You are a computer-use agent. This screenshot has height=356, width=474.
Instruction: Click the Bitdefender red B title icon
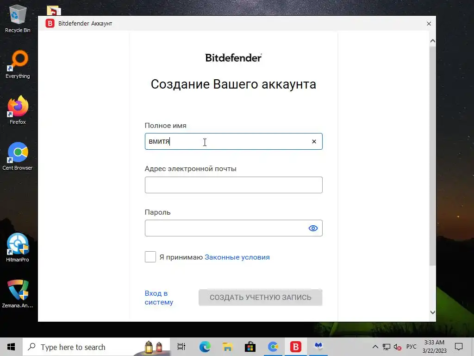point(50,23)
